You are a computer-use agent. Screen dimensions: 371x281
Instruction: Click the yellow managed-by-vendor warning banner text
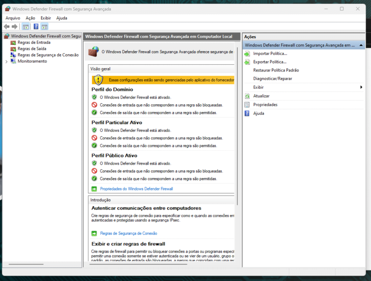tap(171, 80)
